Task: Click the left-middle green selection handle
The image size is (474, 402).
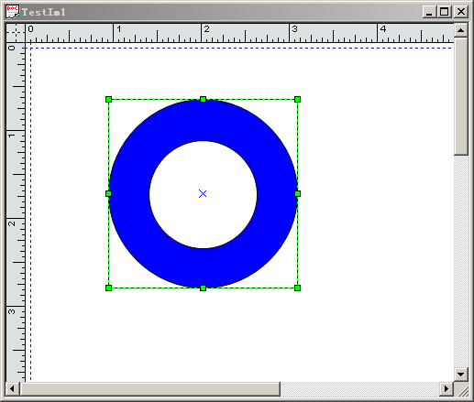Action: pos(108,193)
